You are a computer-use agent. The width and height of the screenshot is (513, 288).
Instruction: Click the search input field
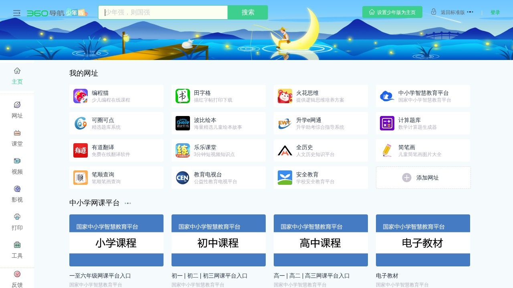pos(163,12)
